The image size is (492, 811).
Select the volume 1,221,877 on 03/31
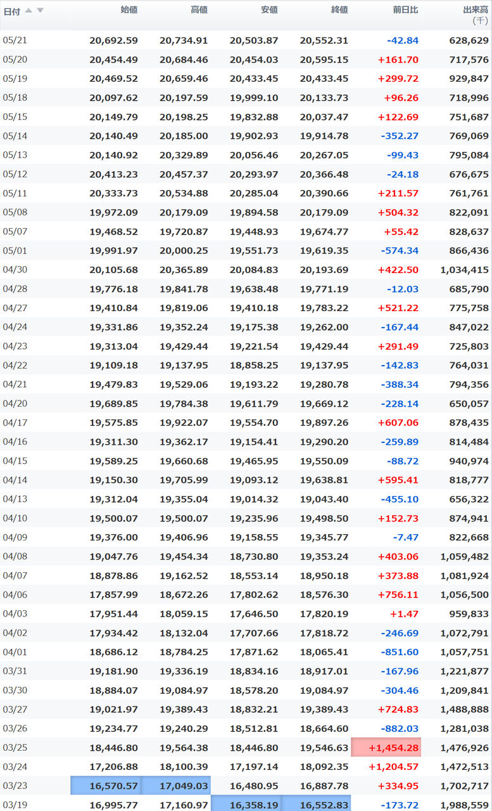coord(465,671)
